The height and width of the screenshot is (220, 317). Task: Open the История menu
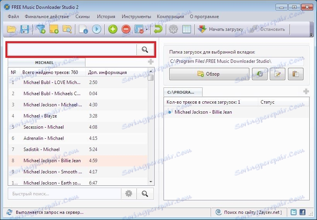coord(106,17)
